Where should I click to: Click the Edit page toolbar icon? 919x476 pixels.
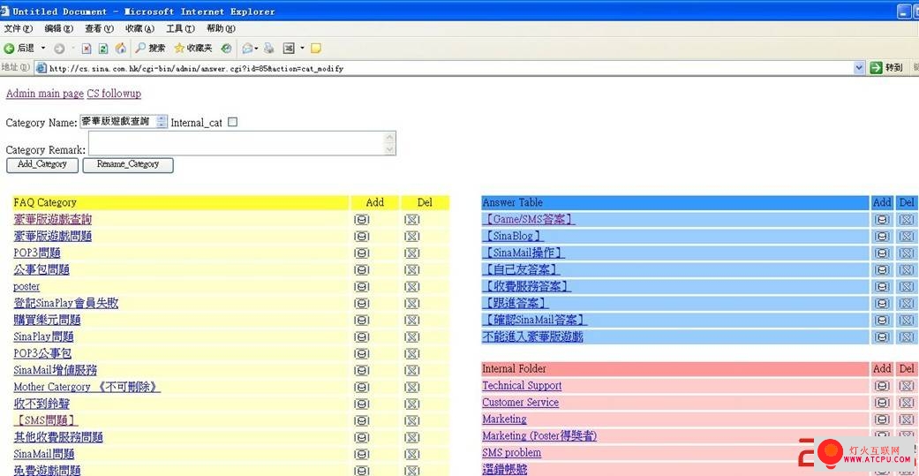pos(289,48)
